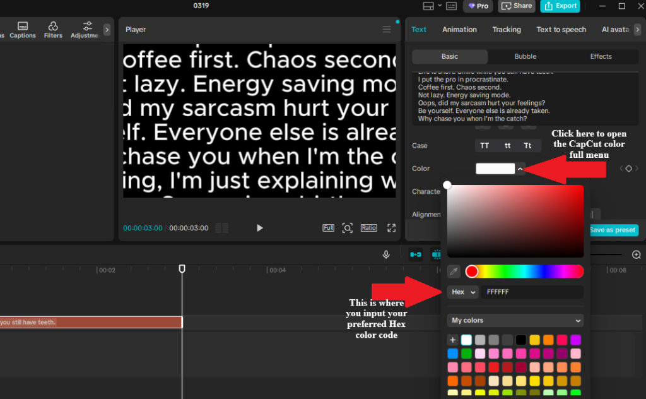
Task: Click the microphone record icon above the timeline
Action: pyautogui.click(x=386, y=254)
